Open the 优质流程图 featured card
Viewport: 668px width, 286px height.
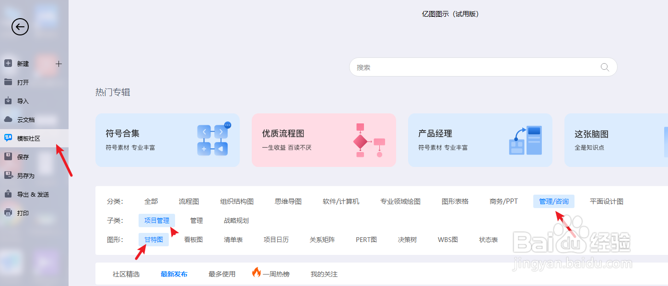(324, 140)
